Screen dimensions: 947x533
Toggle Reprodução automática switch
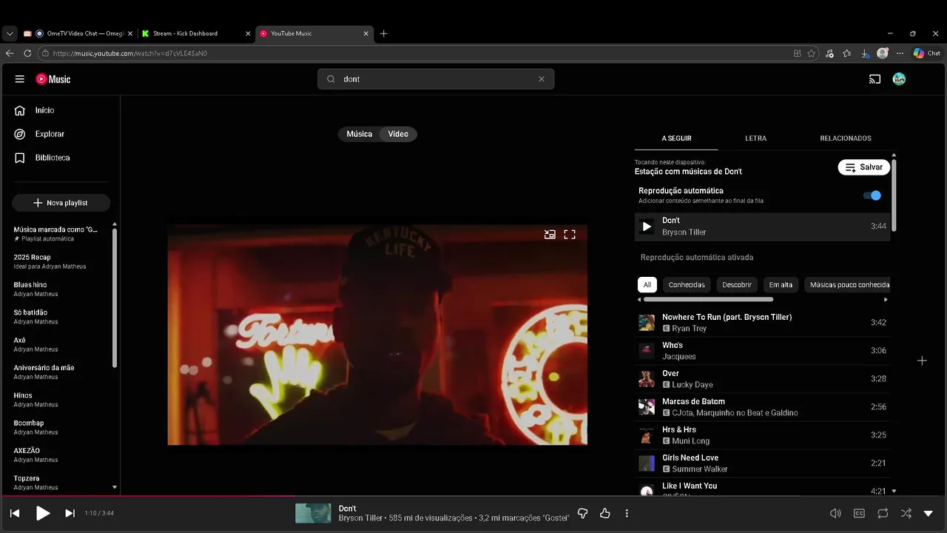872,195
